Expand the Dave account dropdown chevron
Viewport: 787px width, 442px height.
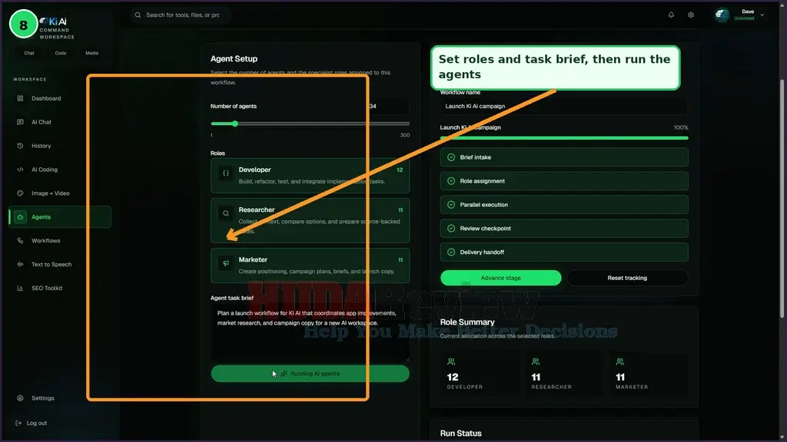tap(762, 15)
